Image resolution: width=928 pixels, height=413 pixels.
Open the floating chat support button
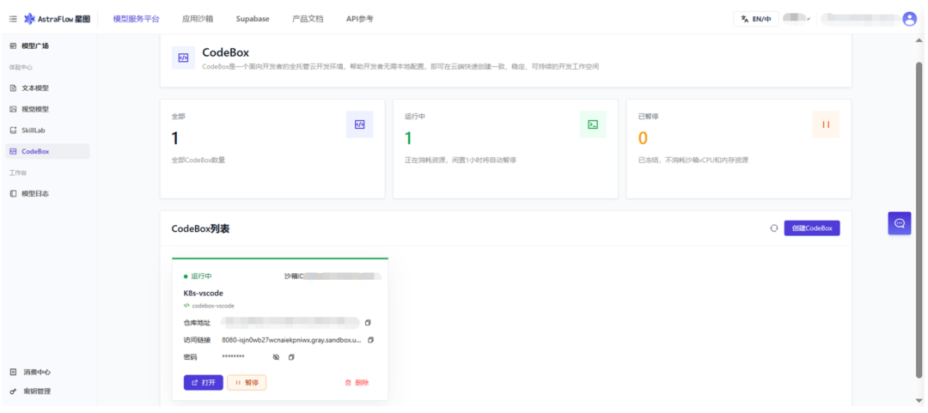[900, 223]
